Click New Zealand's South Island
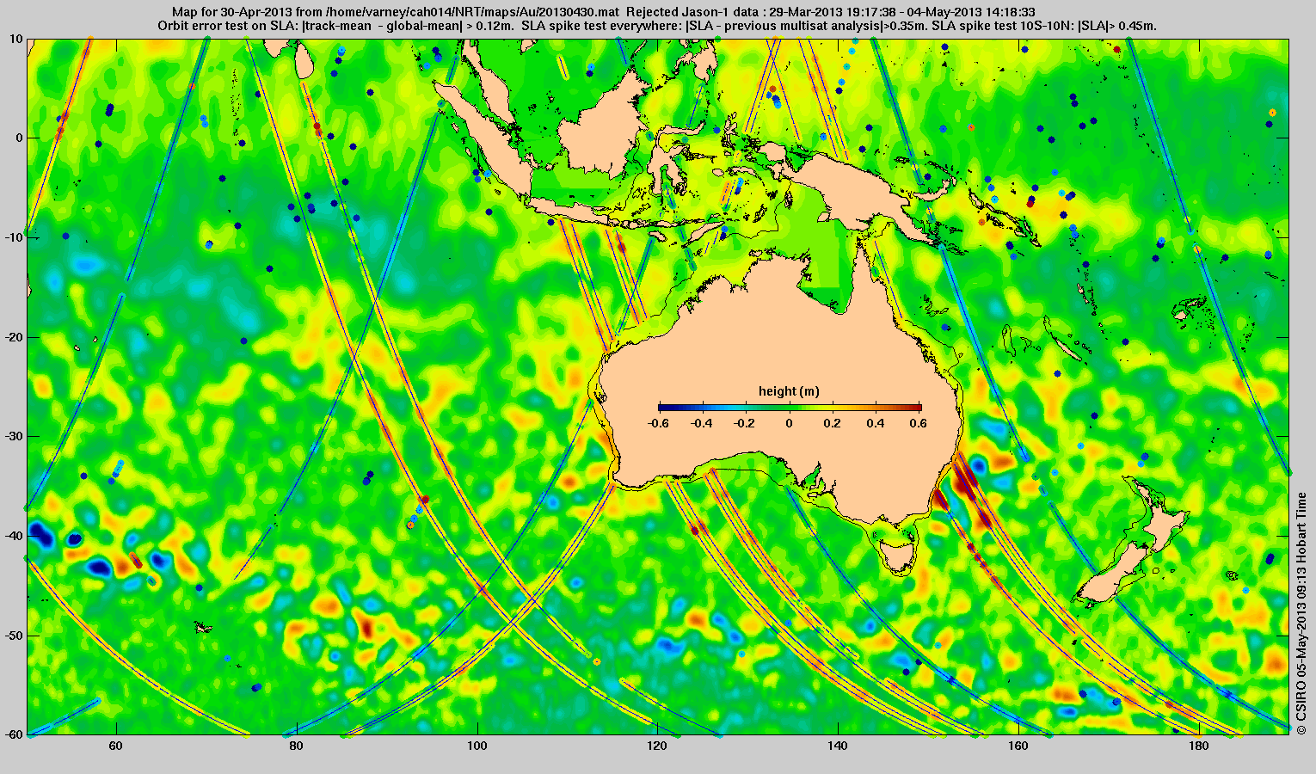This screenshot has width=1316, height=774. (x=1112, y=574)
